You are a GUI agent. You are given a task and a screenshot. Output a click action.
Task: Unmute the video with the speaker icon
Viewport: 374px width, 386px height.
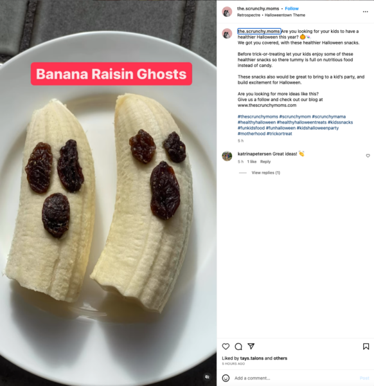pyautogui.click(x=207, y=376)
